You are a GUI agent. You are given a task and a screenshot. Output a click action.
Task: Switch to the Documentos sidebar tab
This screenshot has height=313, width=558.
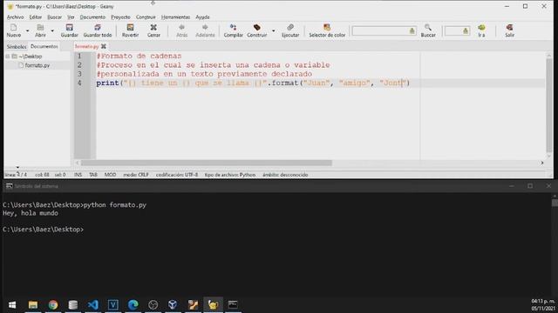tap(44, 46)
